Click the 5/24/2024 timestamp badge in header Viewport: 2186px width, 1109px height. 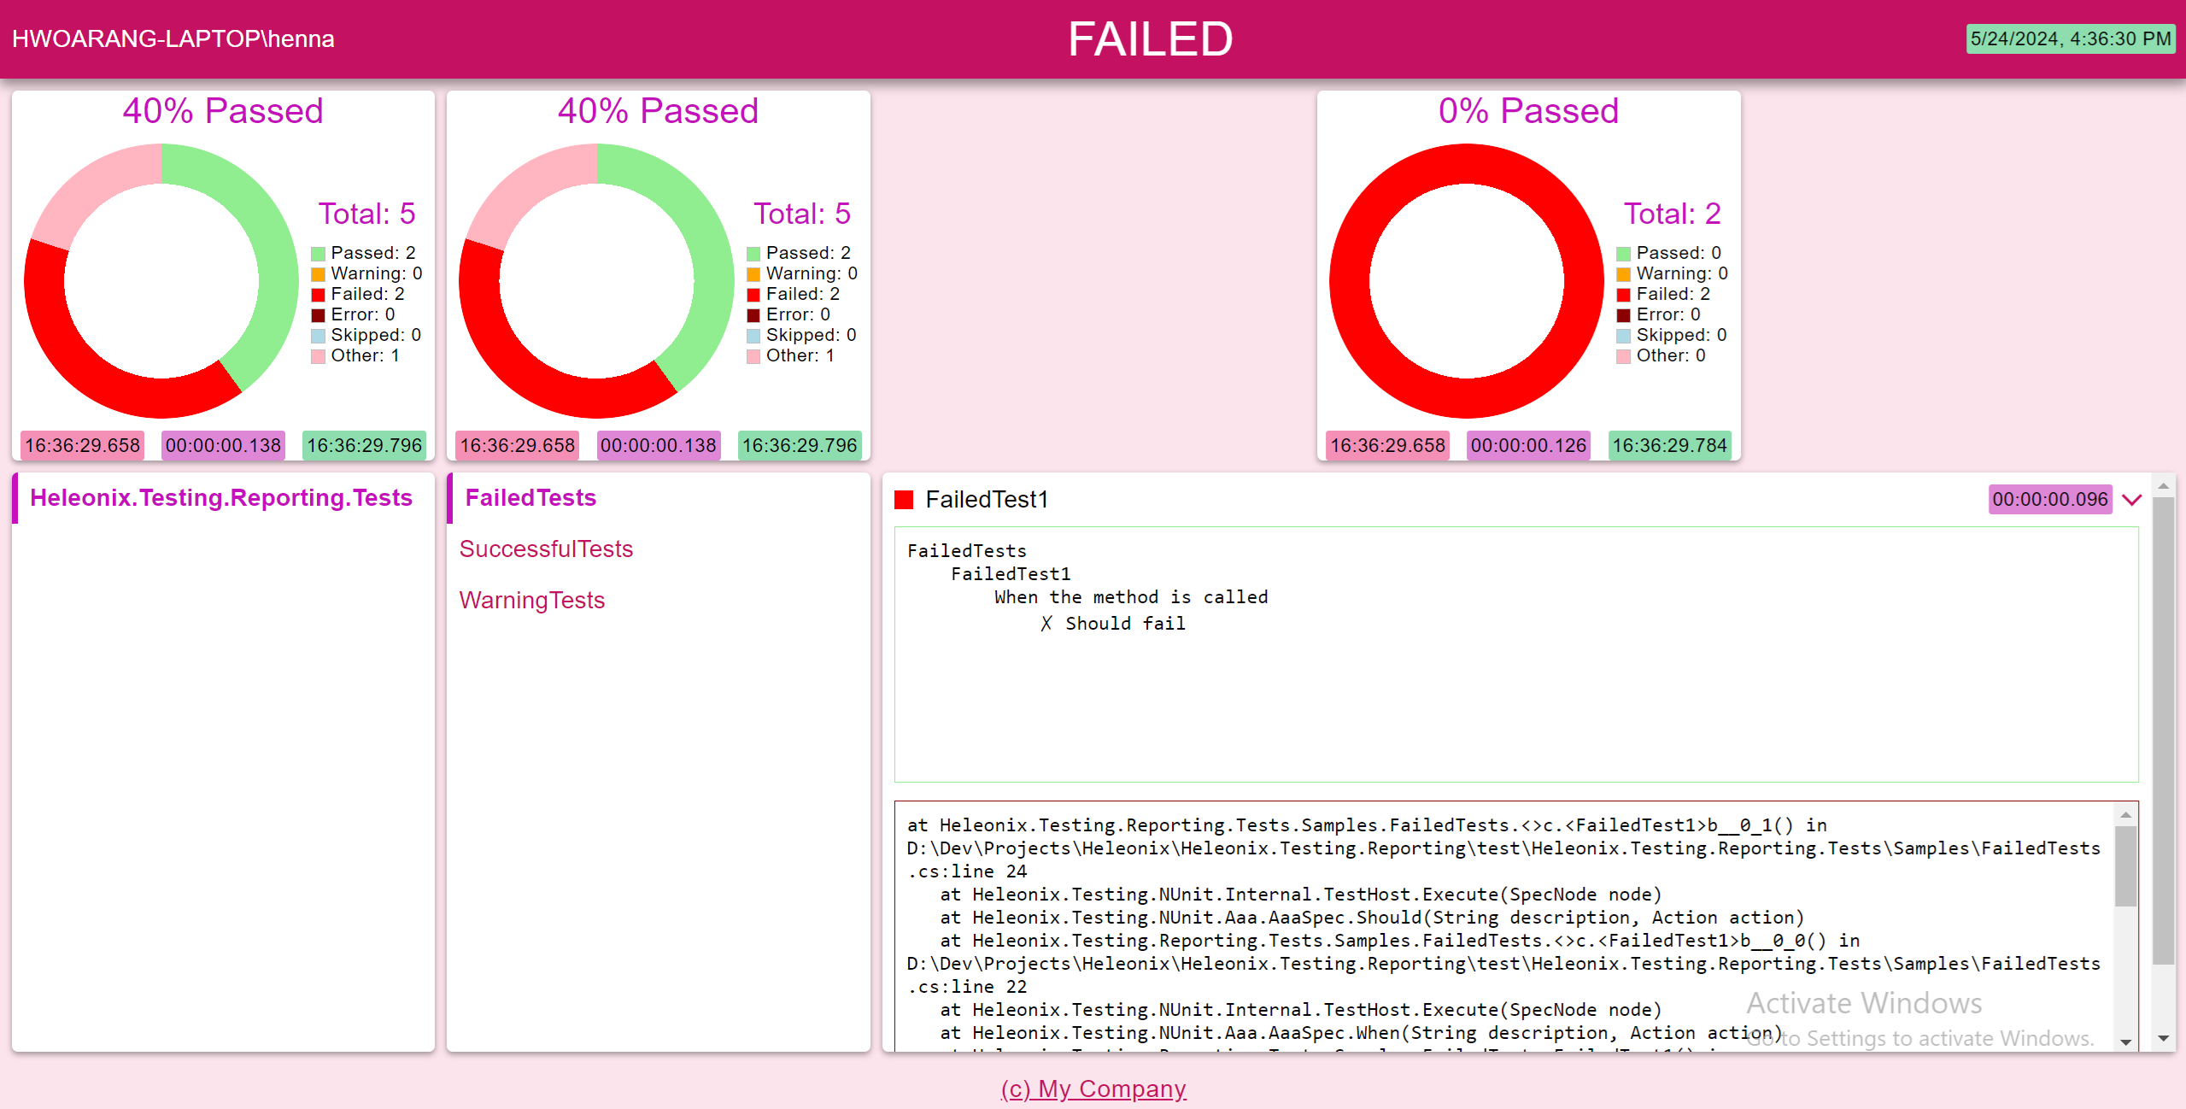(x=2070, y=39)
